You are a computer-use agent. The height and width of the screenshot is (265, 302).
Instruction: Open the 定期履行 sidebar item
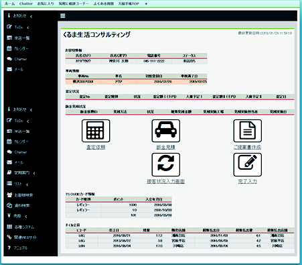18,172
